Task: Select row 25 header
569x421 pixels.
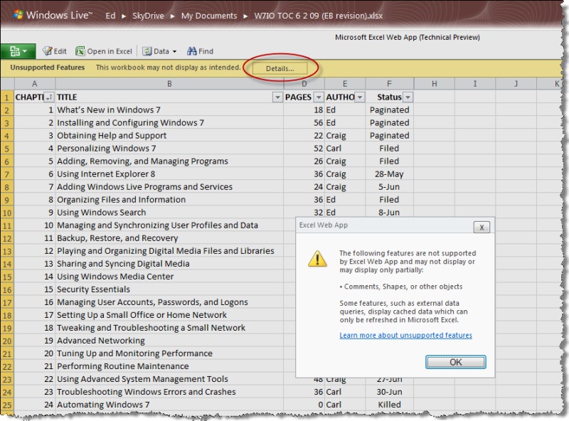Action: coord(7,405)
